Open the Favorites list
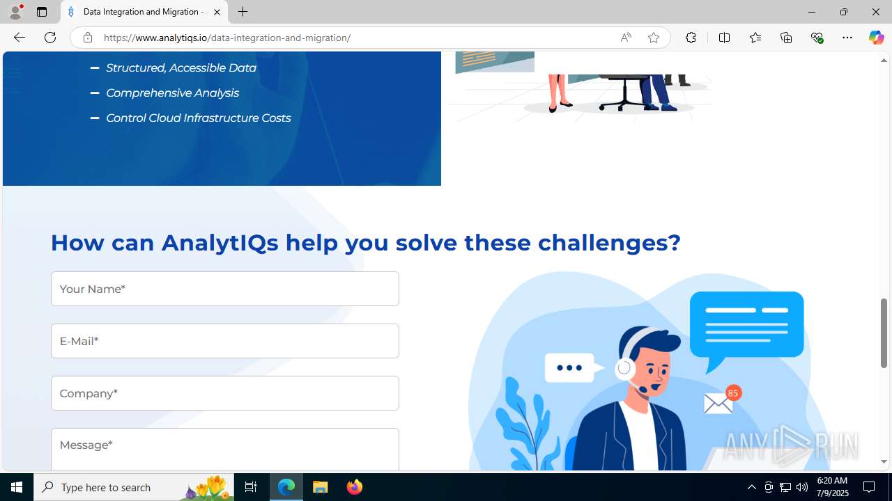The width and height of the screenshot is (892, 501). click(755, 38)
